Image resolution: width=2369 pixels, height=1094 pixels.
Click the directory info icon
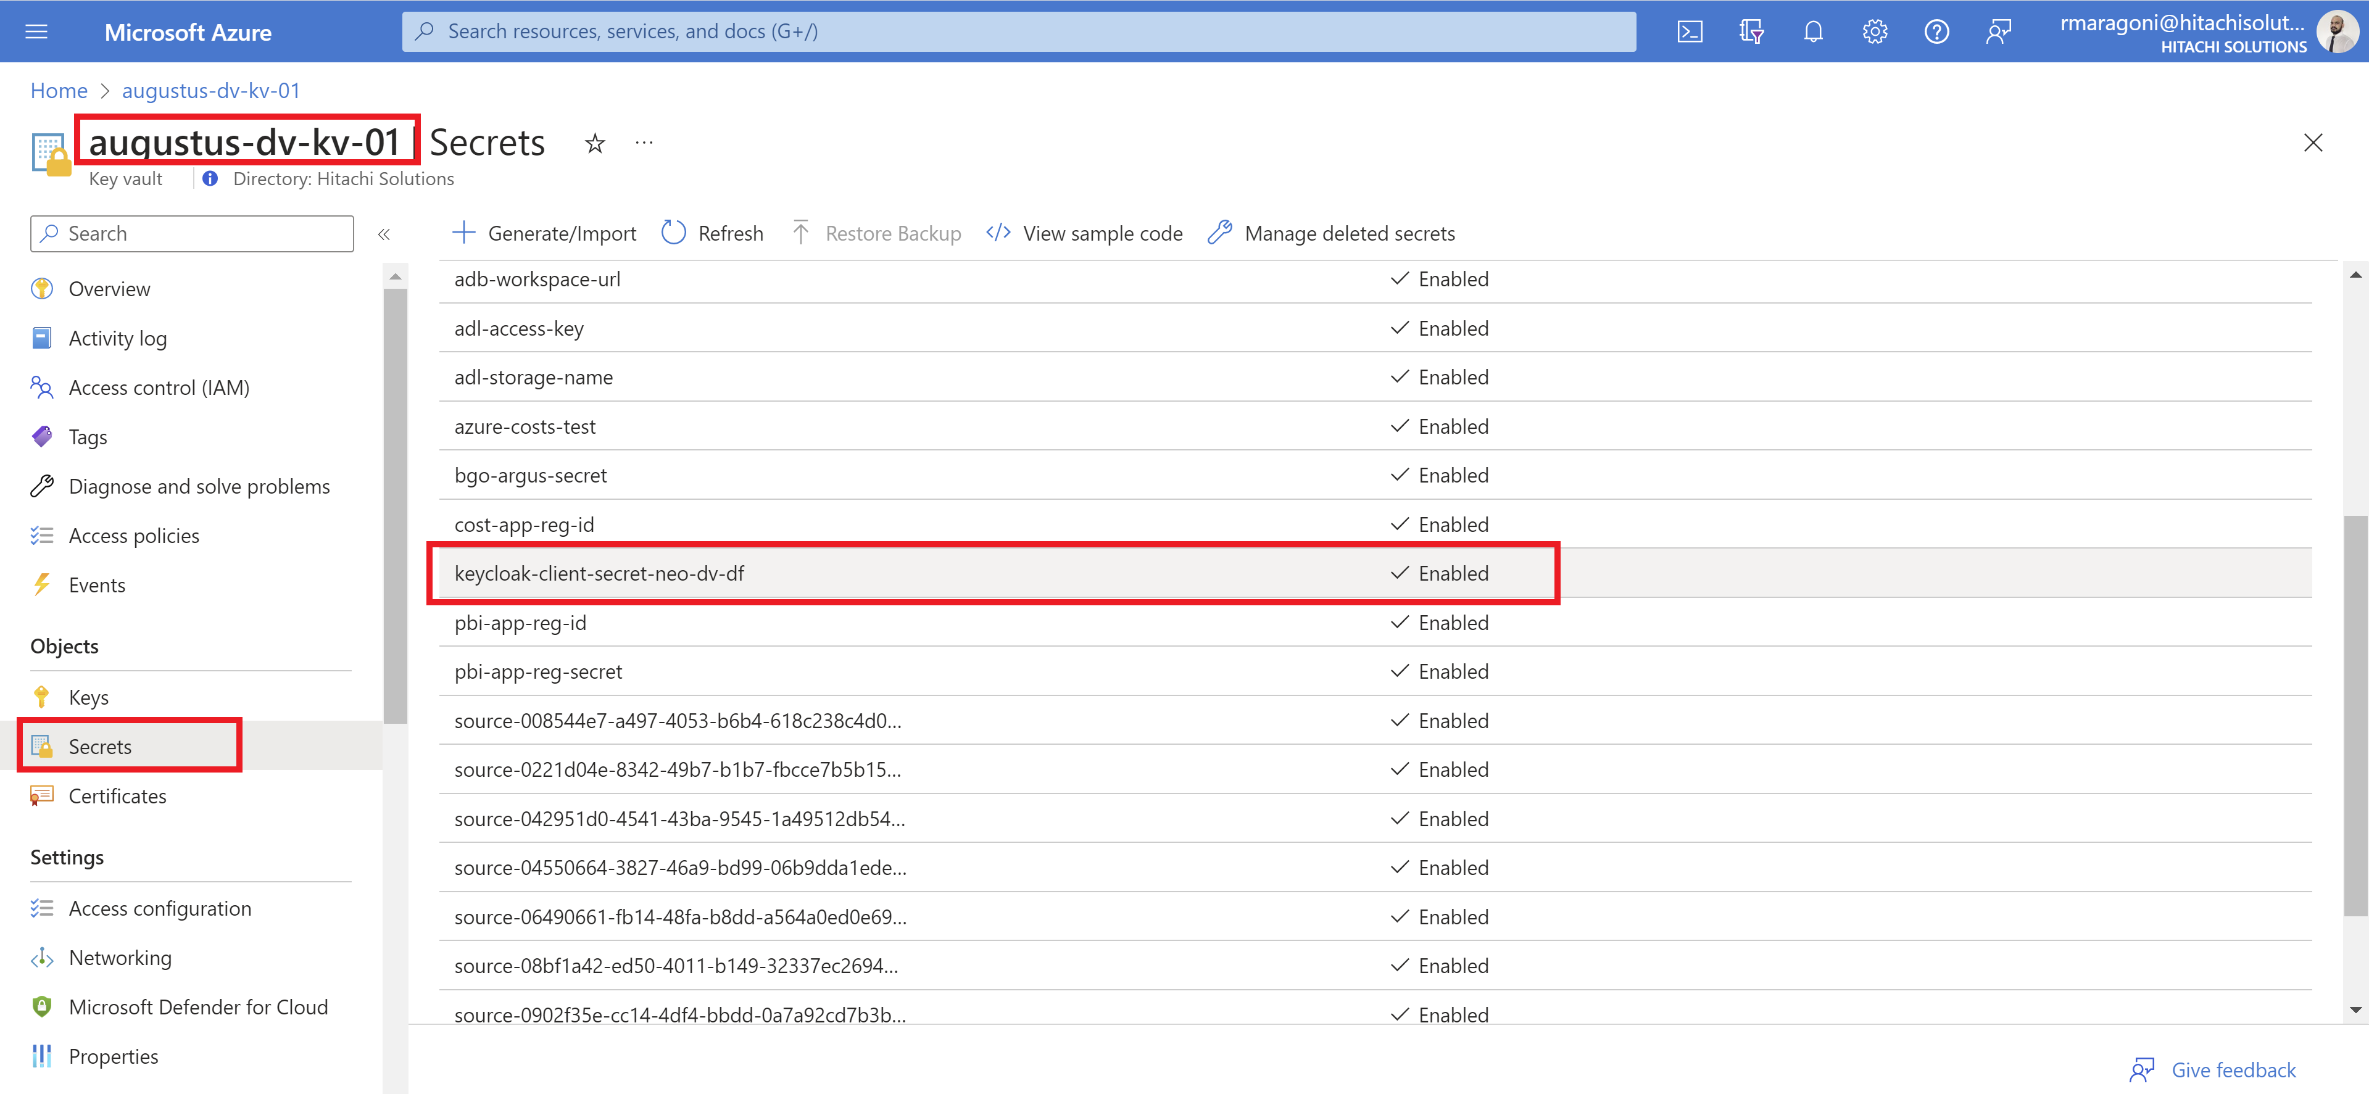(210, 178)
